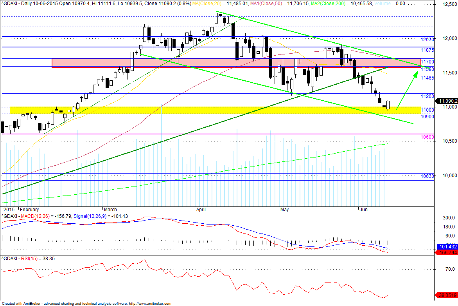
Task: Click the red 38.3519 RSI value tag
Action: coord(447,295)
